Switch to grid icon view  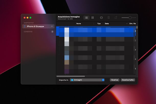[x=93, y=18]
